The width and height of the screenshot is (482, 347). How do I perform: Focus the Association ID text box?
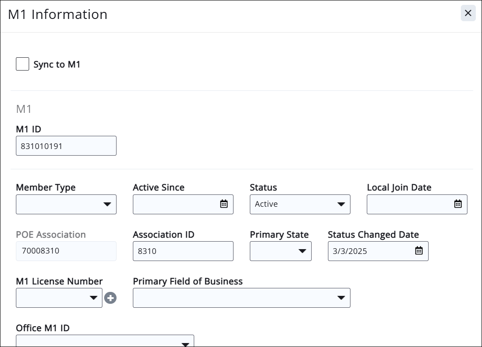[x=183, y=251]
